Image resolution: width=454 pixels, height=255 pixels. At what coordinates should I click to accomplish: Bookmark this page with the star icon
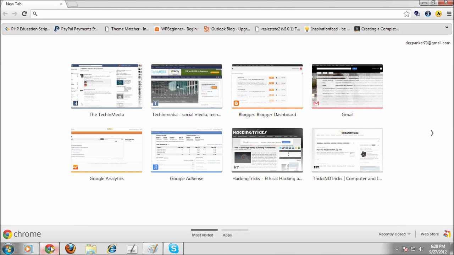pos(406,14)
